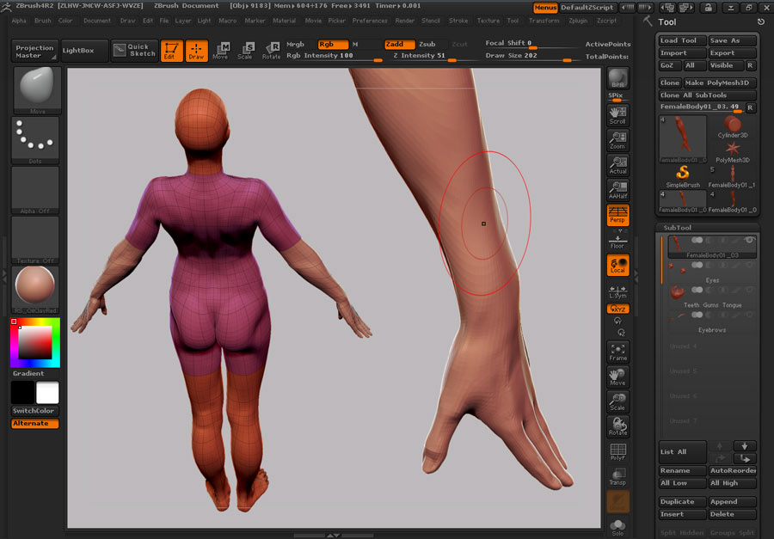Click the right-shelf Scale navigation icon
Viewport: 774px width, 539px height.
617,401
